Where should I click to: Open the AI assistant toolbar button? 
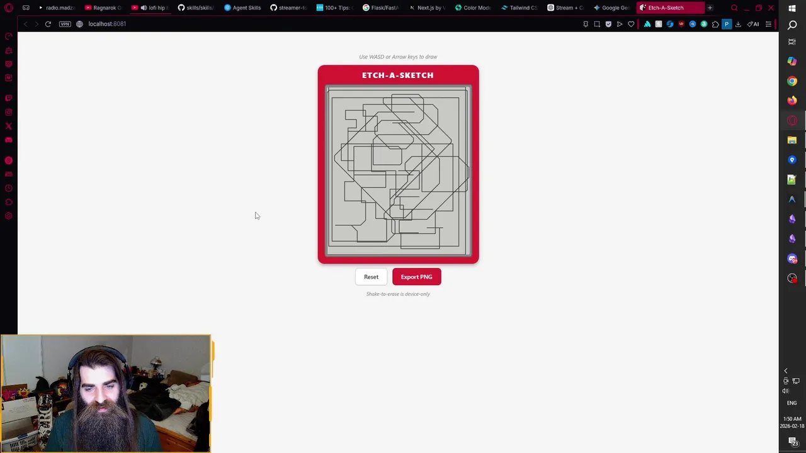[753, 24]
